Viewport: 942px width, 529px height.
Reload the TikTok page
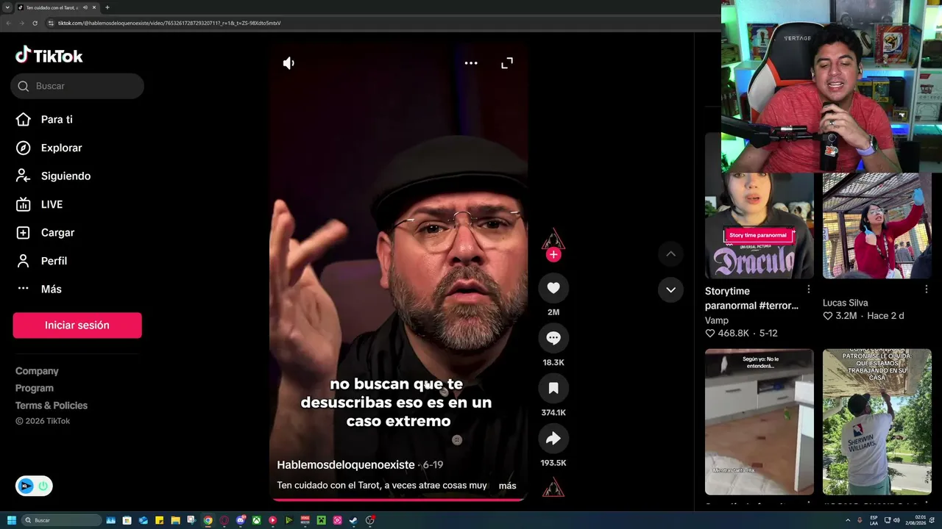pyautogui.click(x=35, y=23)
